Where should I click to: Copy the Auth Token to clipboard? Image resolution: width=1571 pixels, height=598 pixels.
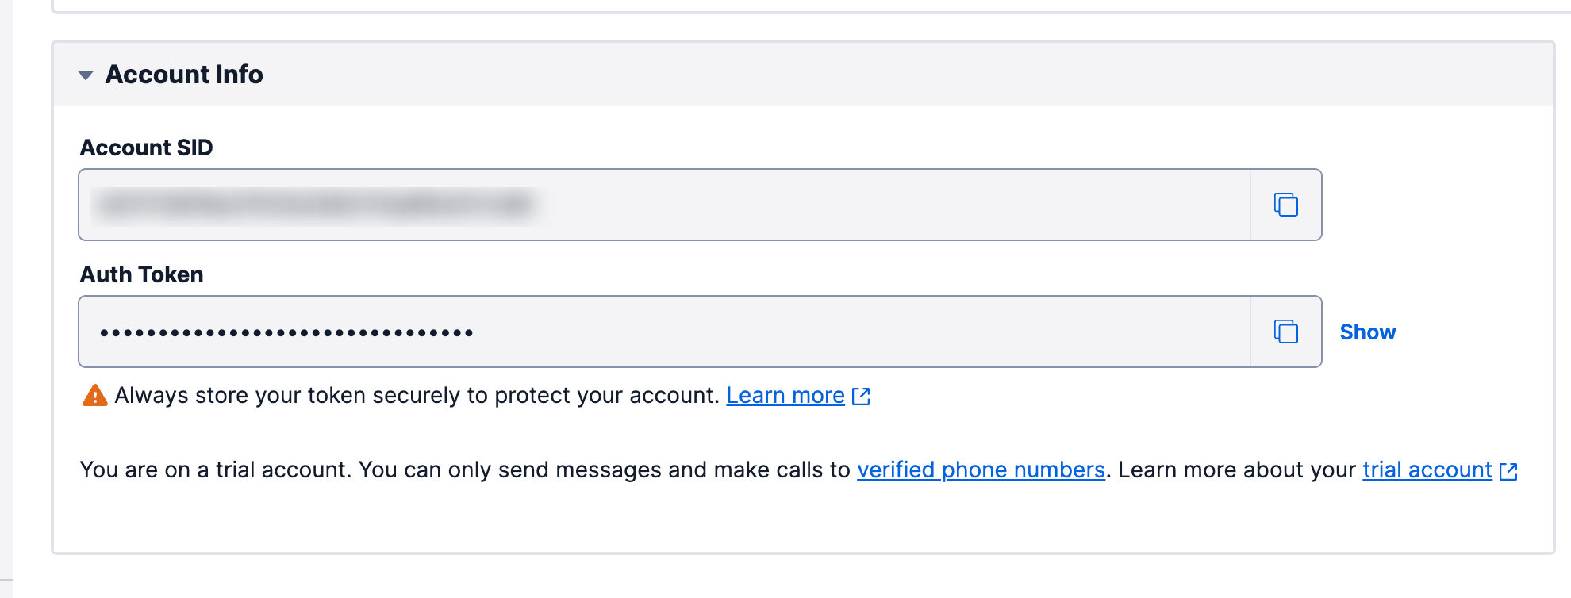(x=1285, y=332)
